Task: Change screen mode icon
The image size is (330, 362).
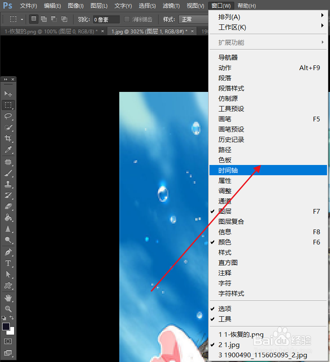Action: (8, 353)
